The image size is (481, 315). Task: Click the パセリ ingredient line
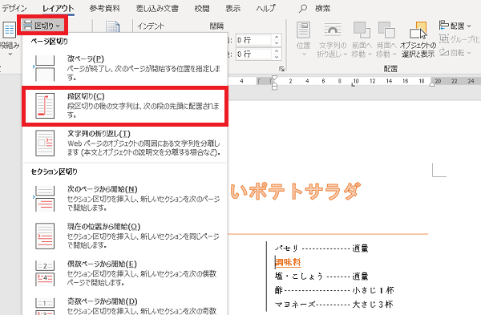[x=321, y=248]
